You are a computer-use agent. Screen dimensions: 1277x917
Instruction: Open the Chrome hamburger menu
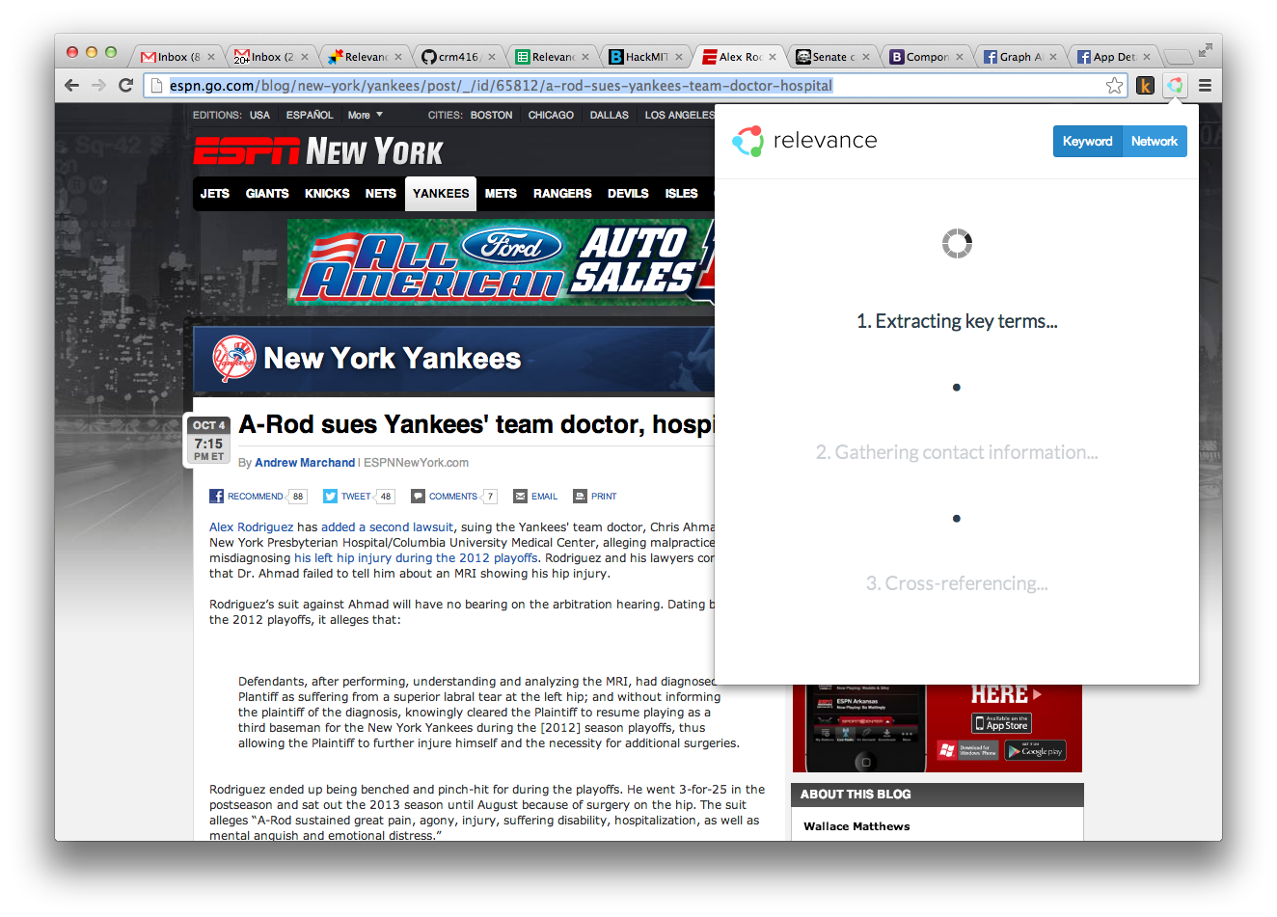click(1205, 86)
